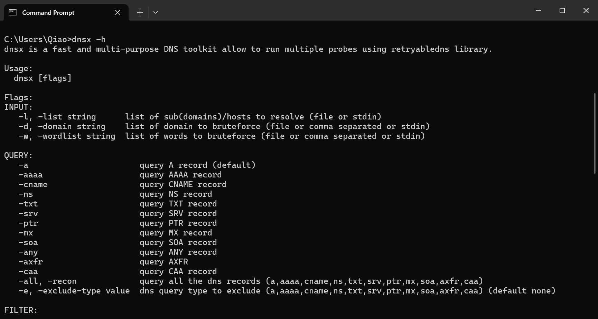
Task: Maximize the terminal window
Action: tap(562, 11)
